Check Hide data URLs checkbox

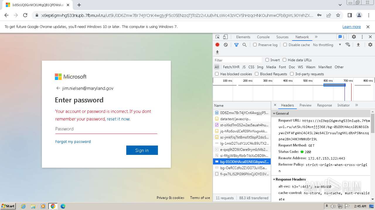point(284,60)
